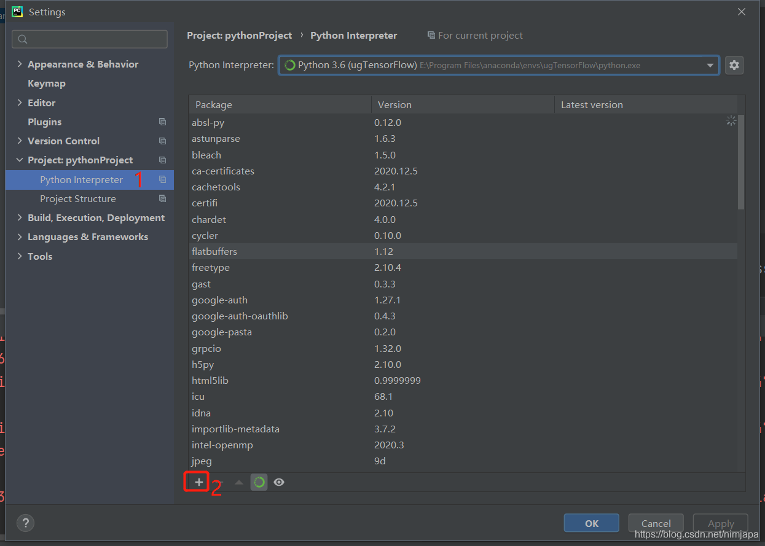
Task: Select the certifi package row
Action: 463,203
